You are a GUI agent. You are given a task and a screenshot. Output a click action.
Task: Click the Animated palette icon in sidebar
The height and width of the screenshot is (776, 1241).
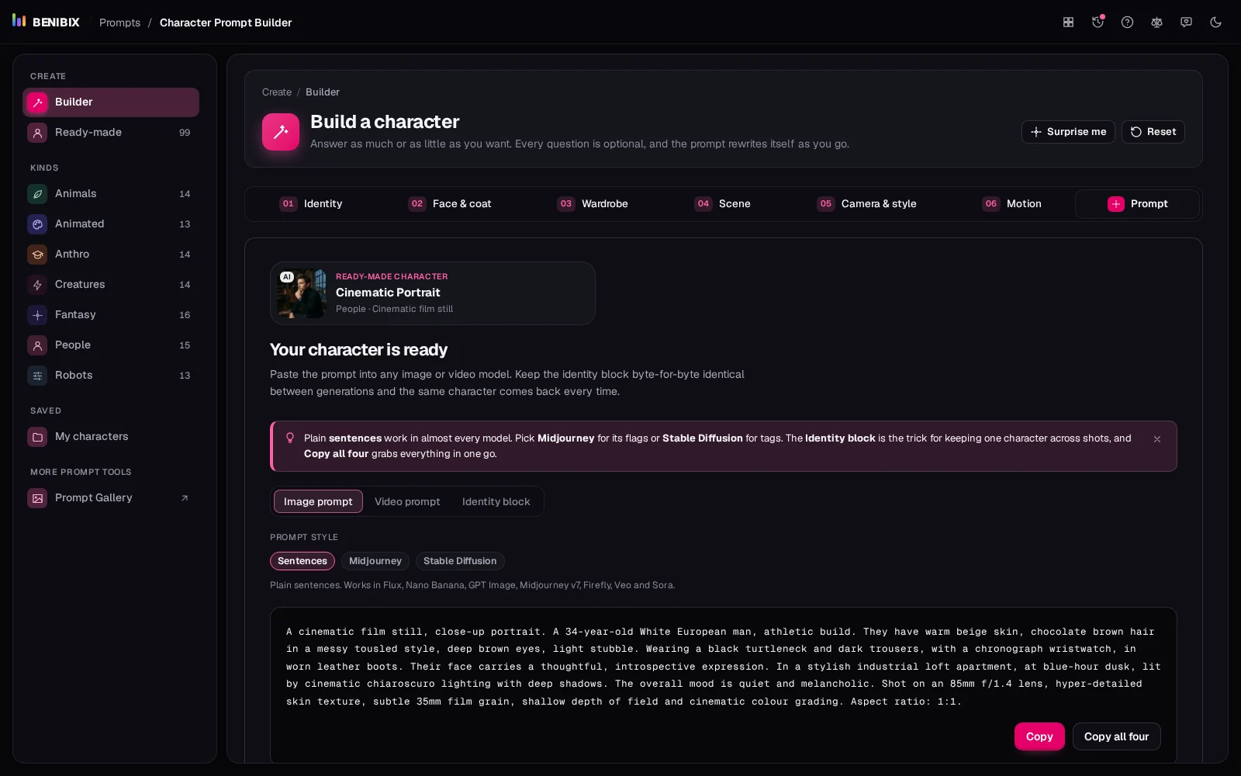[37, 224]
